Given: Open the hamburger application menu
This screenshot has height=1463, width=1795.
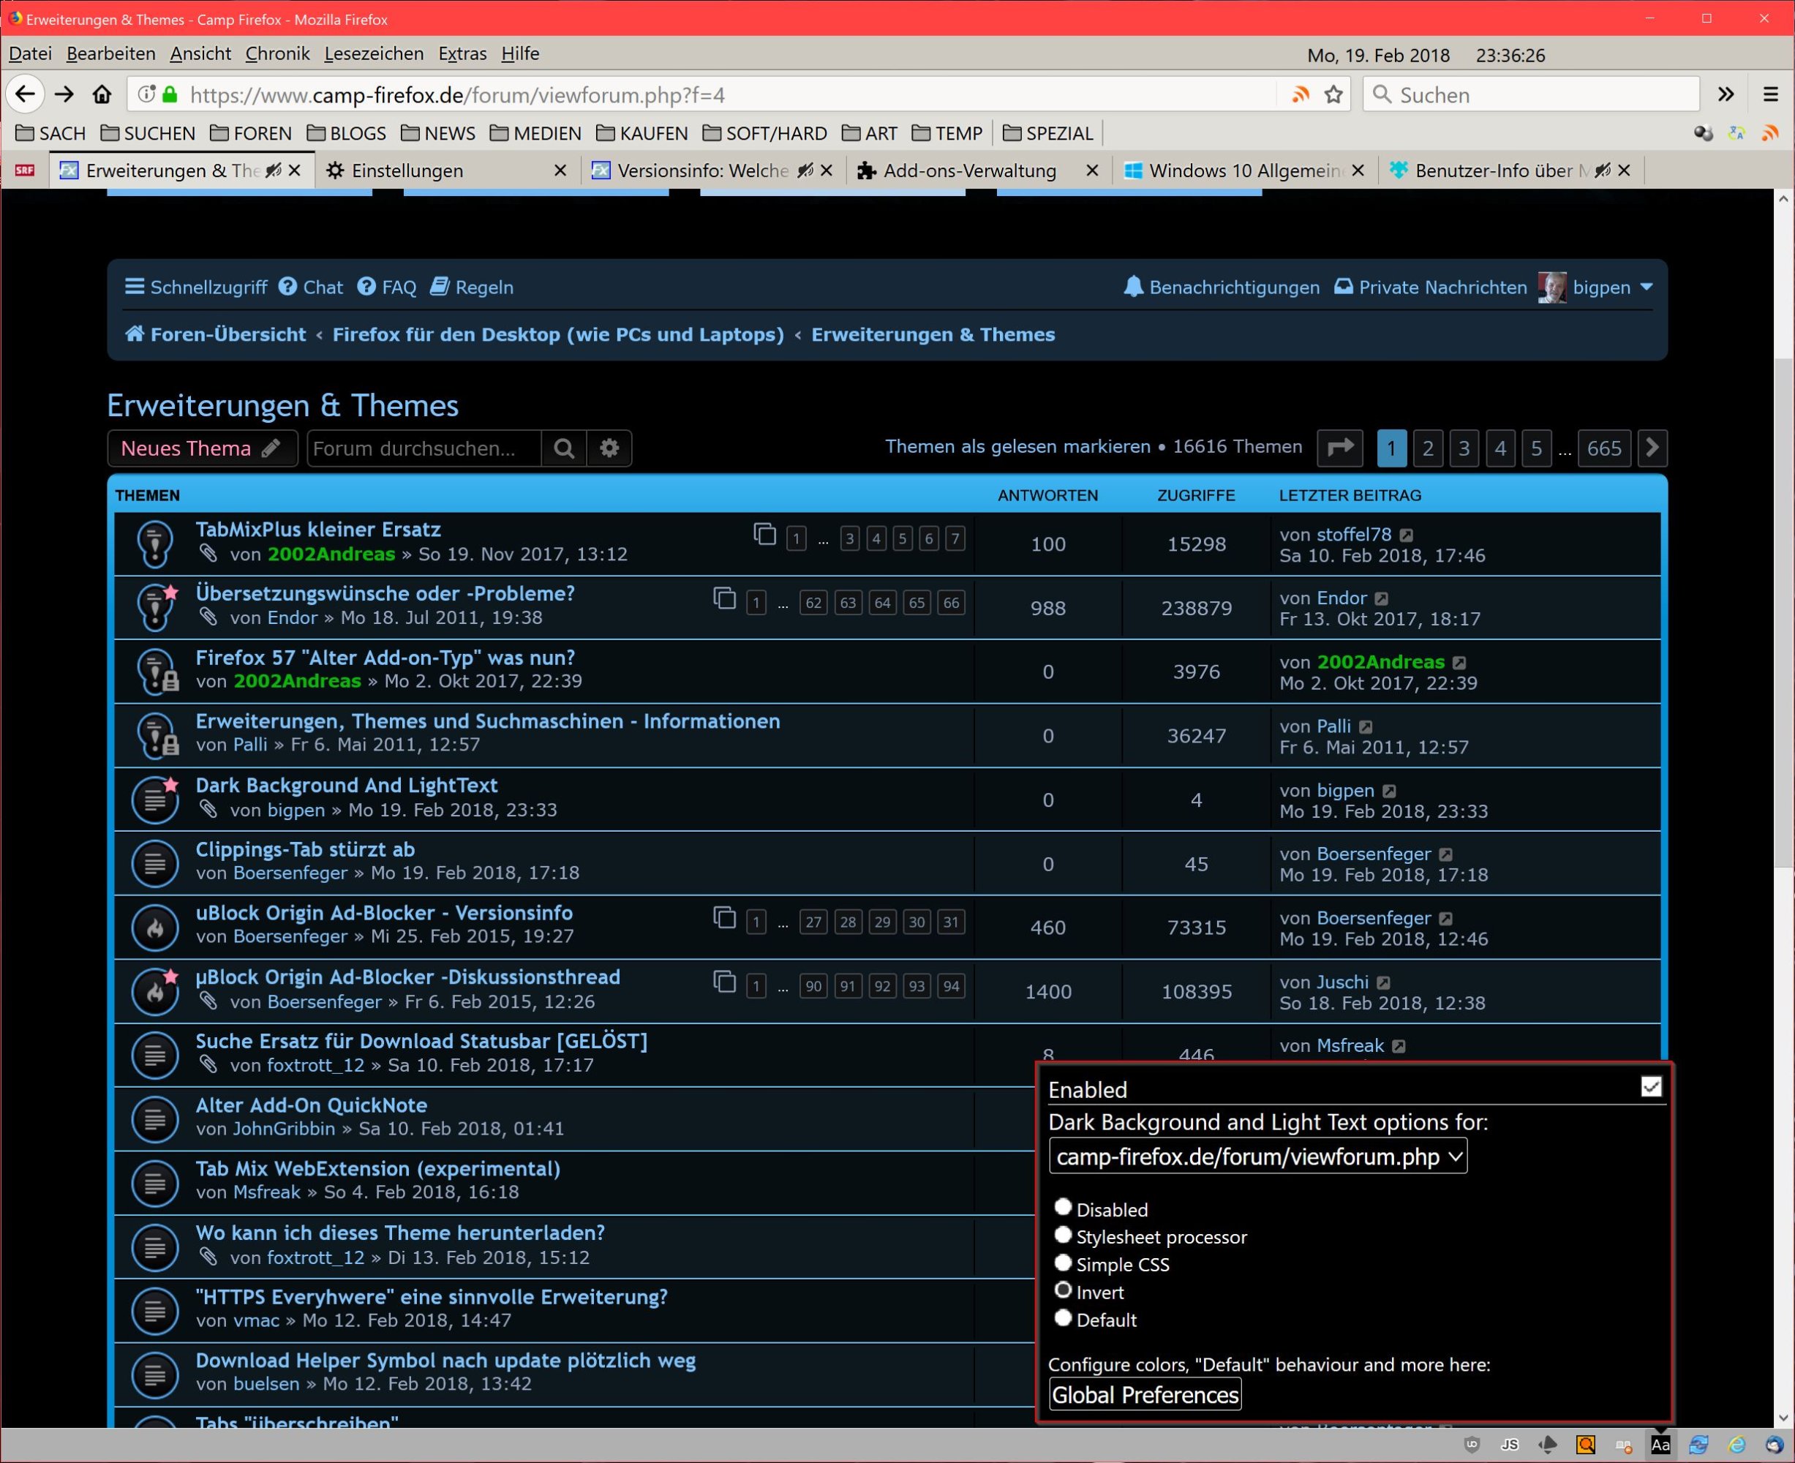Looking at the screenshot, I should (x=1771, y=94).
